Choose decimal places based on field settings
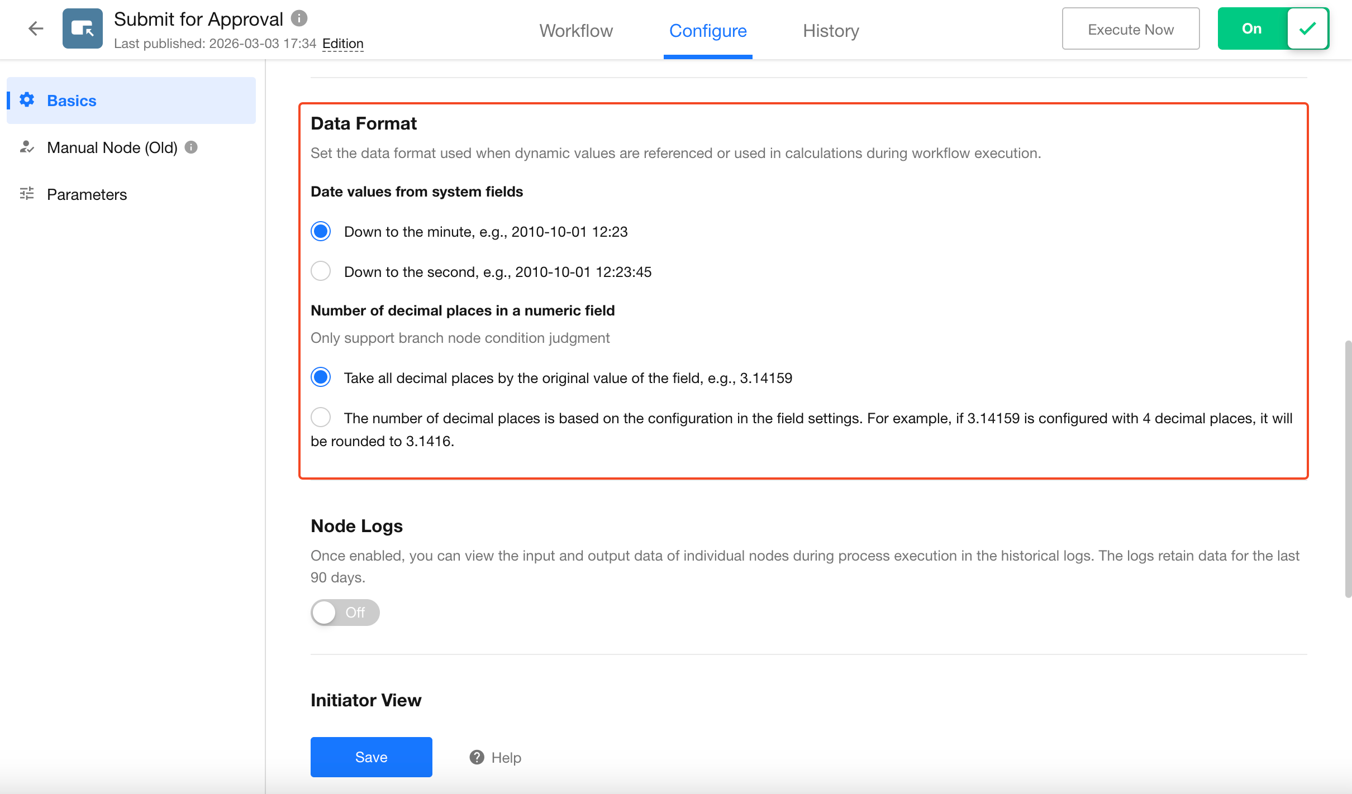Viewport: 1352px width, 794px height. 321,418
